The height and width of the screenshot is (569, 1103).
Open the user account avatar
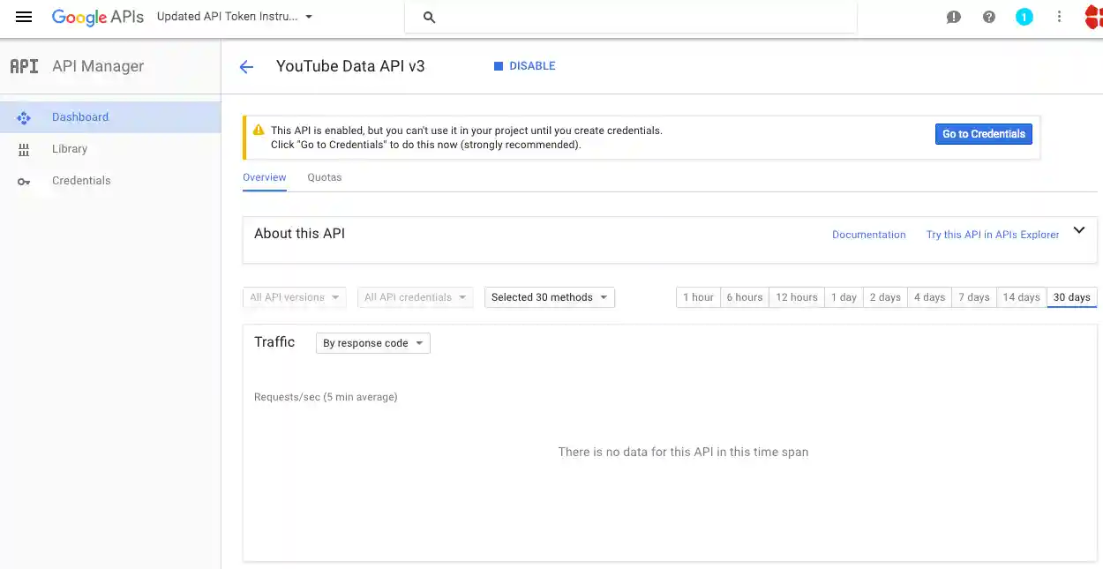point(1093,17)
